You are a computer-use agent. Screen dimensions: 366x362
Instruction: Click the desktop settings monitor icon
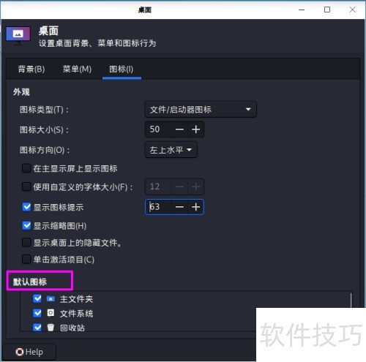tap(18, 36)
